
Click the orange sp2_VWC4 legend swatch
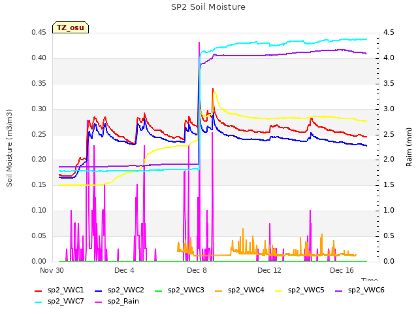(219, 290)
